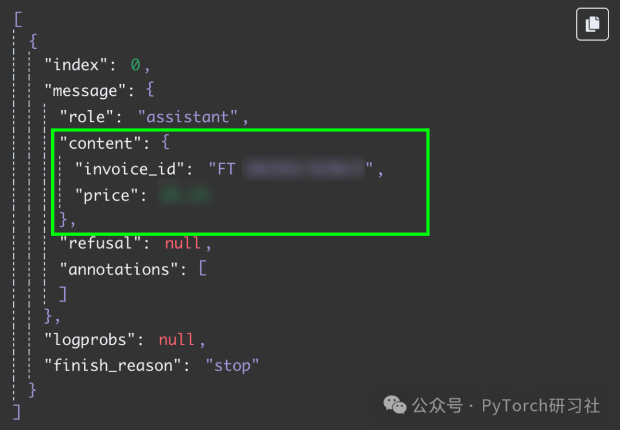The height and width of the screenshot is (430, 620).
Task: Click the null value after logprobs
Action: (x=176, y=340)
